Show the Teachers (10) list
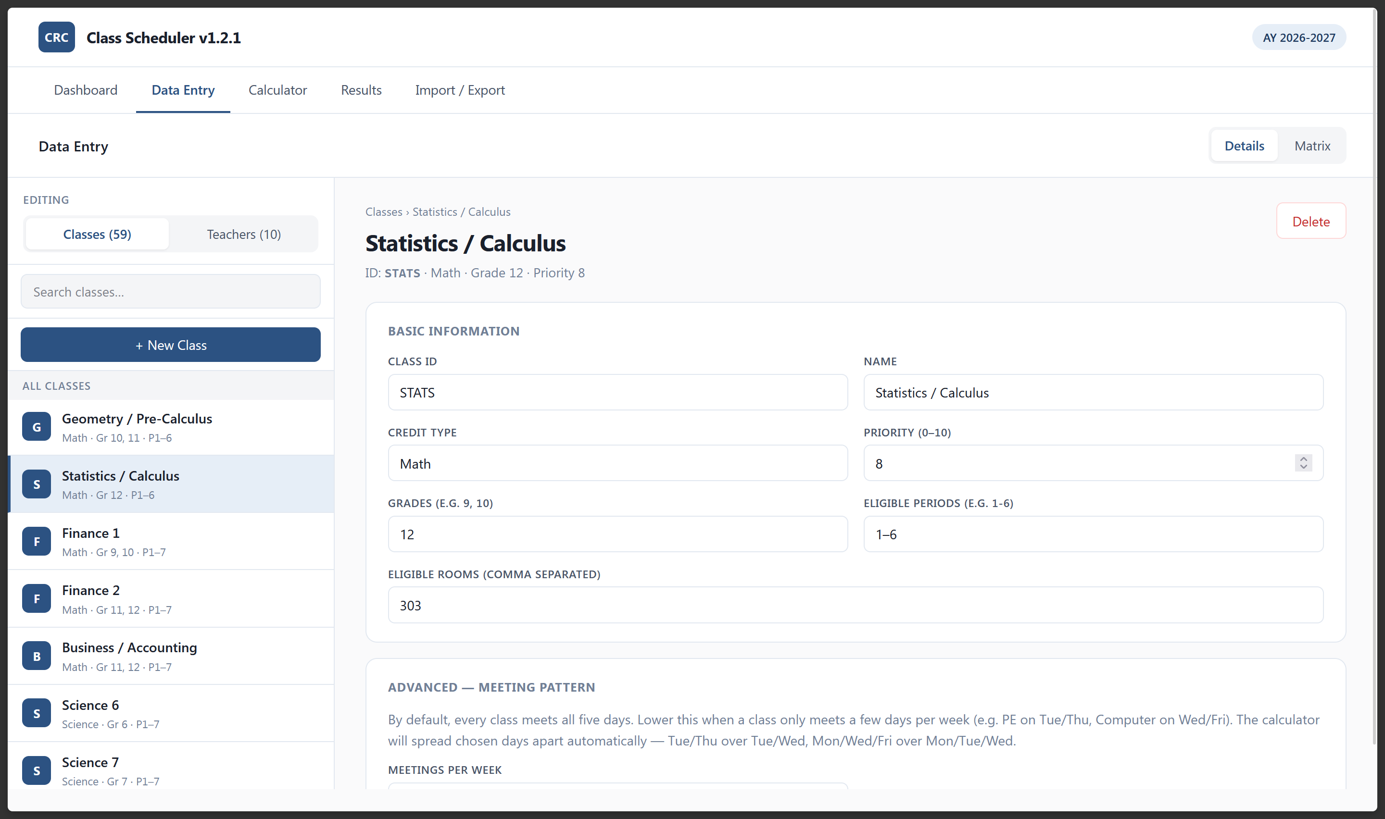The image size is (1385, 819). [x=243, y=234]
